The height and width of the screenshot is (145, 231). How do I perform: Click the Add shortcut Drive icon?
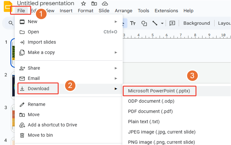(22, 125)
